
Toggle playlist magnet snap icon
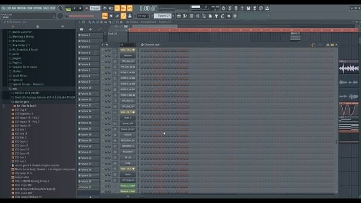pyautogui.click(x=83, y=22)
